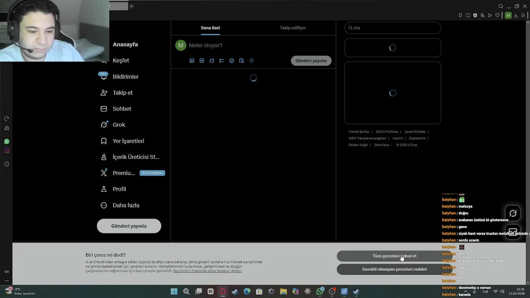530x298 pixels.
Task: Switch to Takip ediliyor tab
Action: (x=293, y=28)
